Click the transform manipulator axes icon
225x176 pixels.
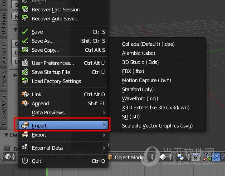(207, 157)
